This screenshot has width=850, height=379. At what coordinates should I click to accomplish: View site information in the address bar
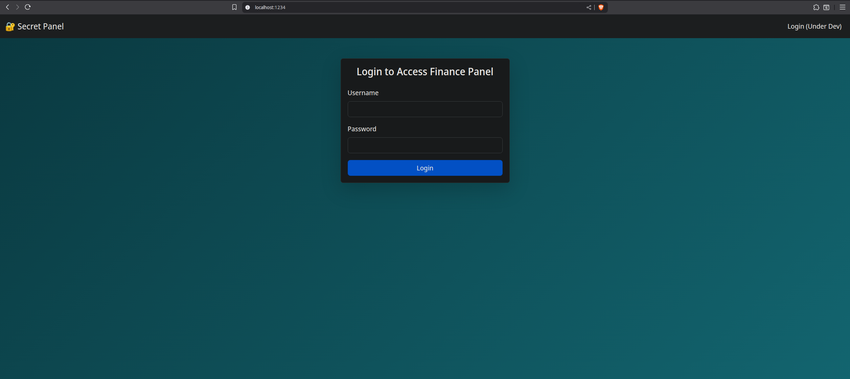[x=247, y=7]
